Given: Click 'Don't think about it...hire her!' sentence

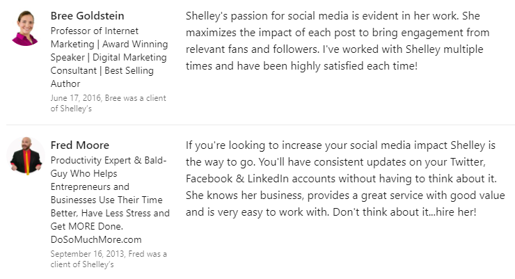Looking at the screenshot, I should pos(404,212).
